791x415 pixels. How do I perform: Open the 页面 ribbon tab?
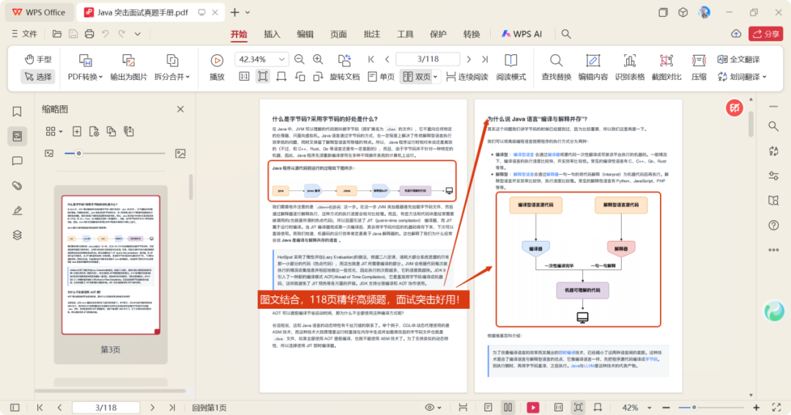(x=338, y=34)
